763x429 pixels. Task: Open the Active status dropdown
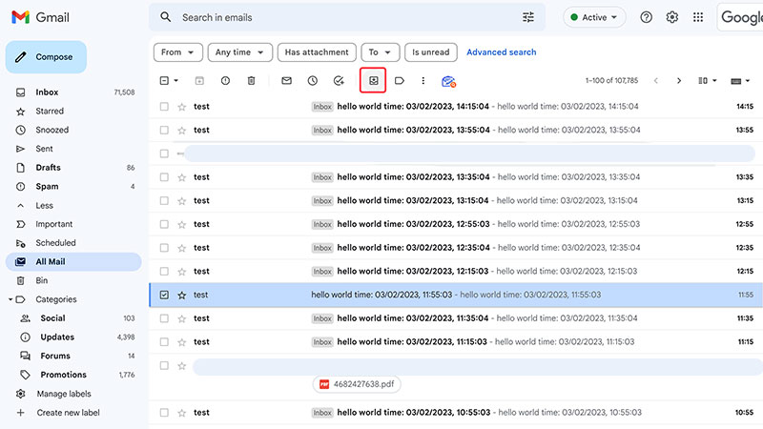594,17
